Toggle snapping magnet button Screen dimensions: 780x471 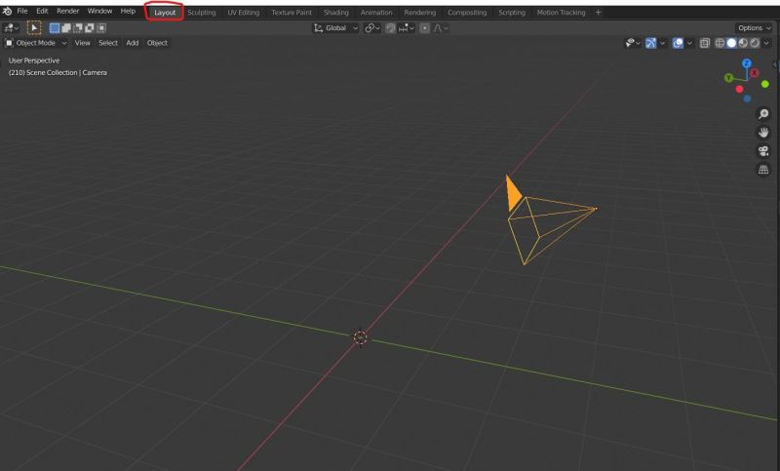tap(391, 28)
